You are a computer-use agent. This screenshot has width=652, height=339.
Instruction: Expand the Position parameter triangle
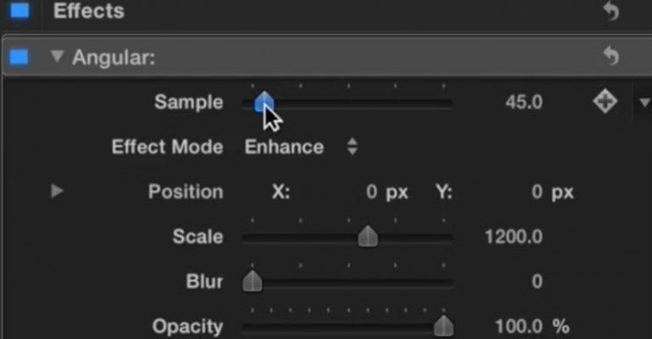pyautogui.click(x=57, y=191)
